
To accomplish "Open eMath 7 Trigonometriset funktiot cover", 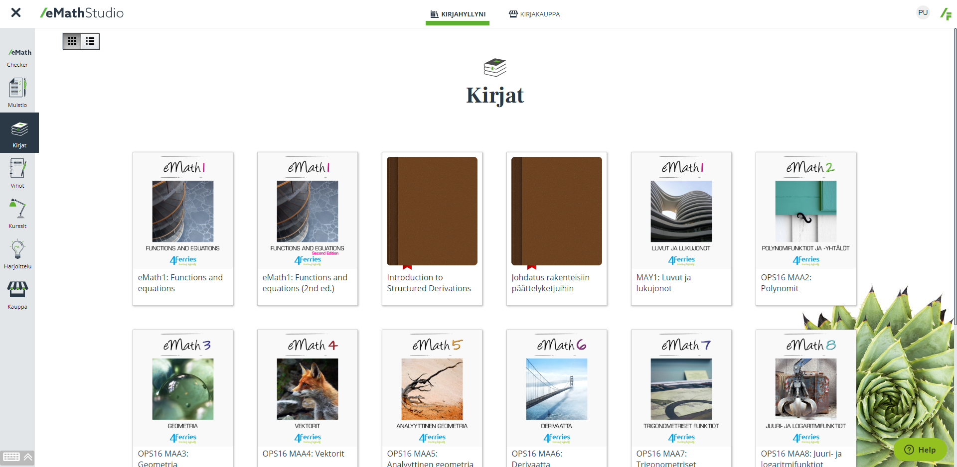I will pyautogui.click(x=681, y=388).
